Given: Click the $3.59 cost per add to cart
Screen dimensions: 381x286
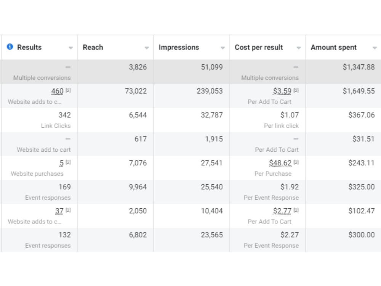Looking at the screenshot, I should (x=282, y=91).
